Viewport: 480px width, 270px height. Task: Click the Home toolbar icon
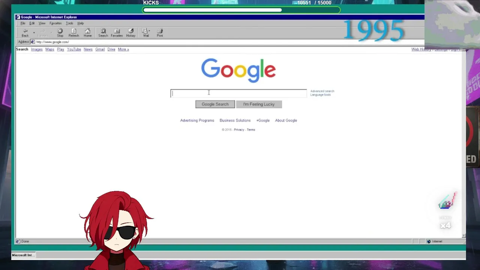click(x=87, y=33)
